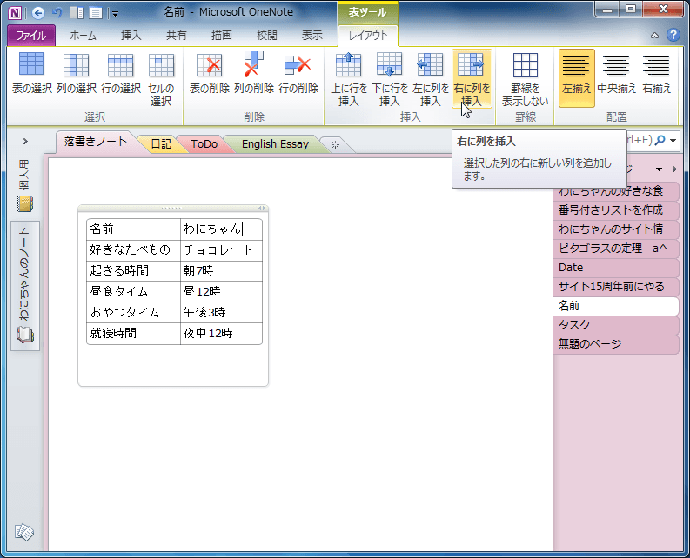The width and height of the screenshot is (690, 558).
Task: Insert a row above (上に行を挿入)
Action: 349,79
